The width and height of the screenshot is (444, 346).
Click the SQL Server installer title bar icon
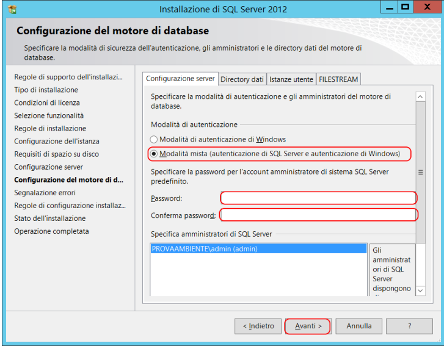(12, 9)
